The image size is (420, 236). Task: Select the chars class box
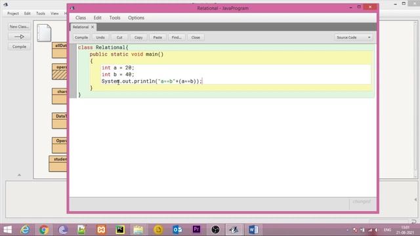coord(60,96)
